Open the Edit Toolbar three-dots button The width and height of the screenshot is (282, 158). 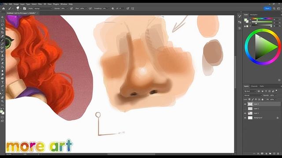click(x=2, y=105)
